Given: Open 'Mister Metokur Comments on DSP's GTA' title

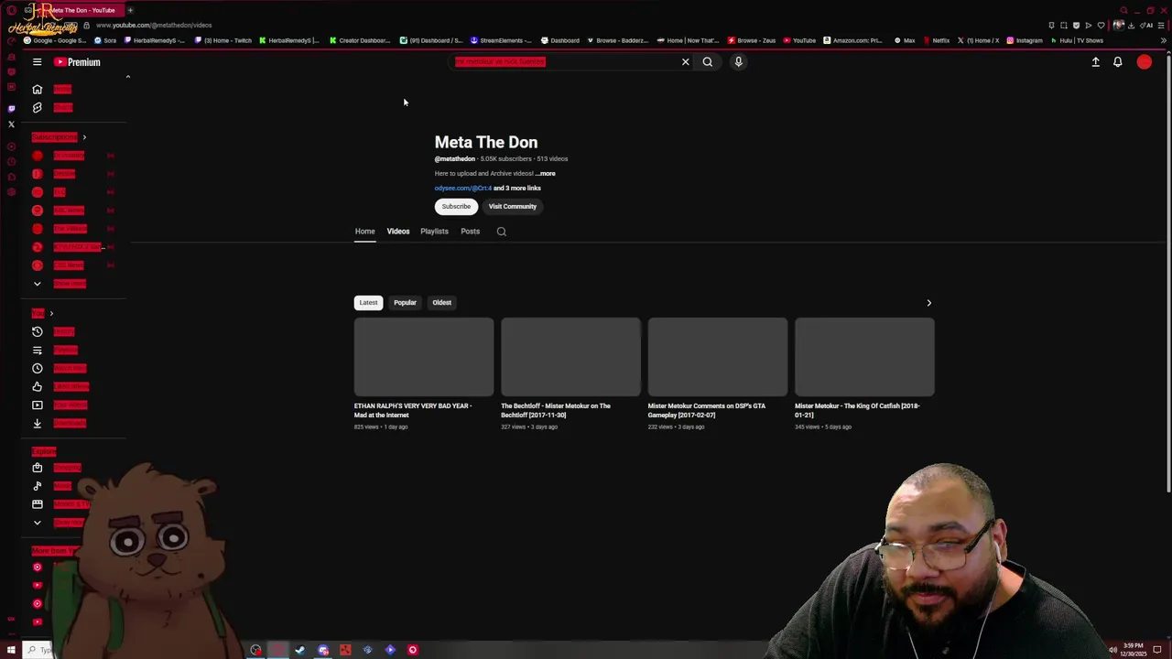Looking at the screenshot, I should [707, 410].
